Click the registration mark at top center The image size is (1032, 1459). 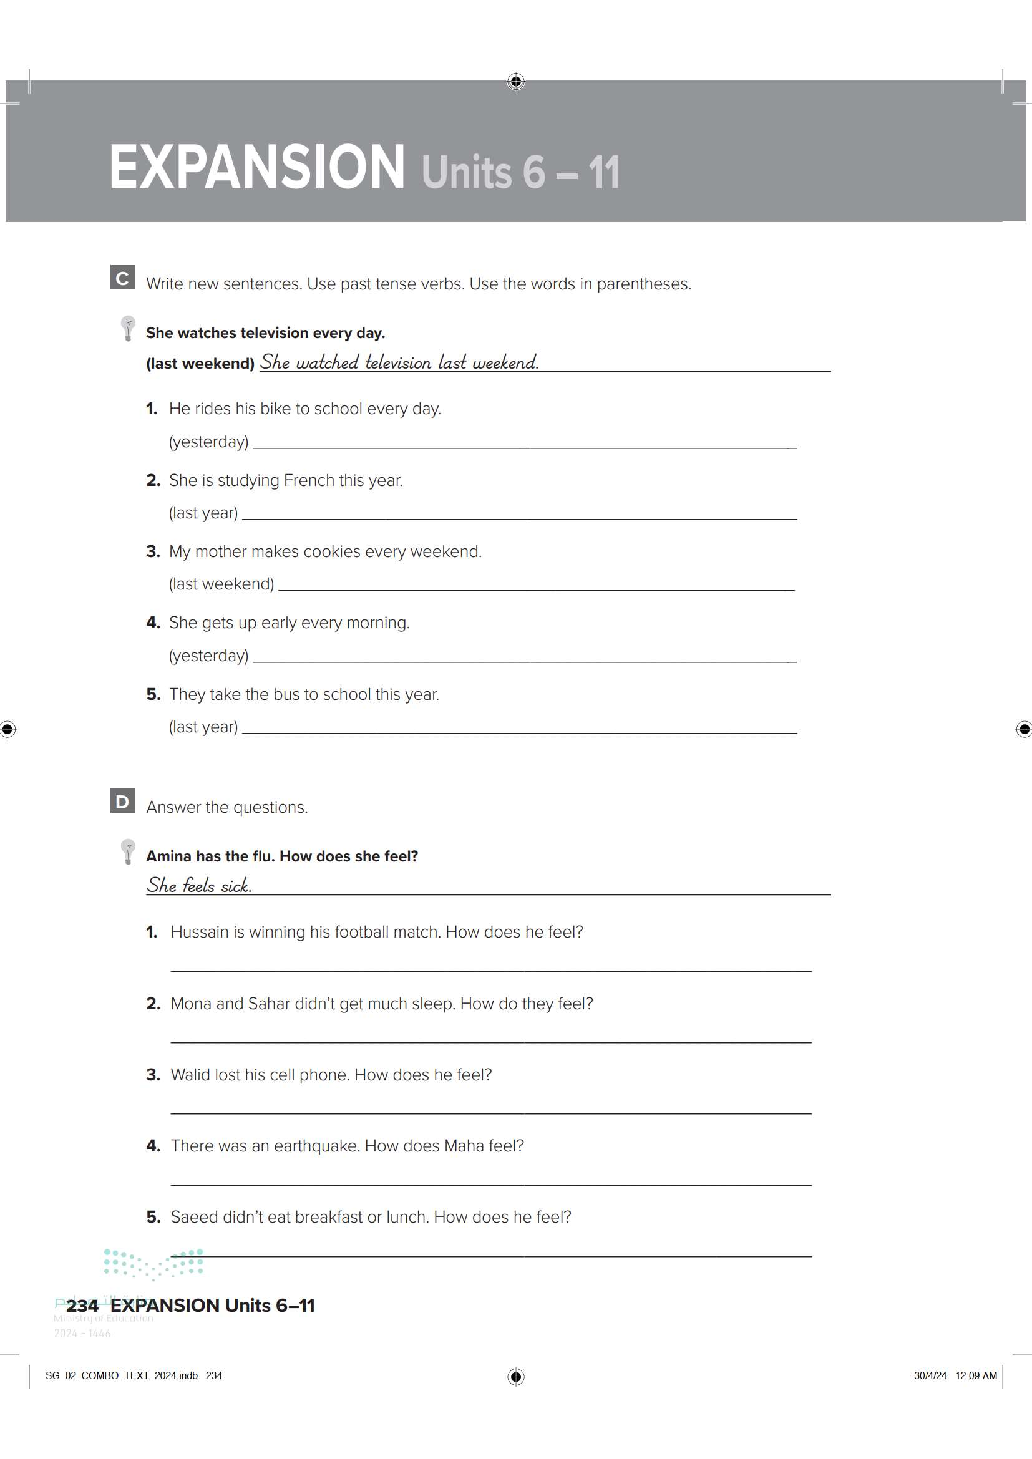click(516, 81)
